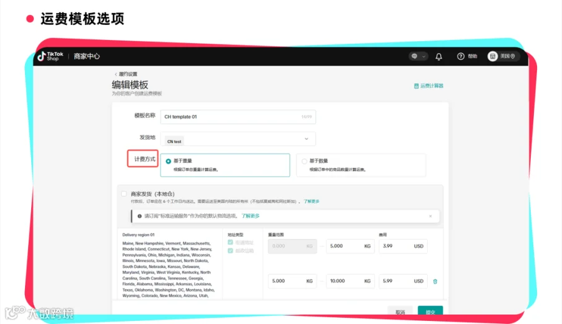The image size is (562, 324).
Task: Click the 编辑模板 page heading
Action: (130, 85)
